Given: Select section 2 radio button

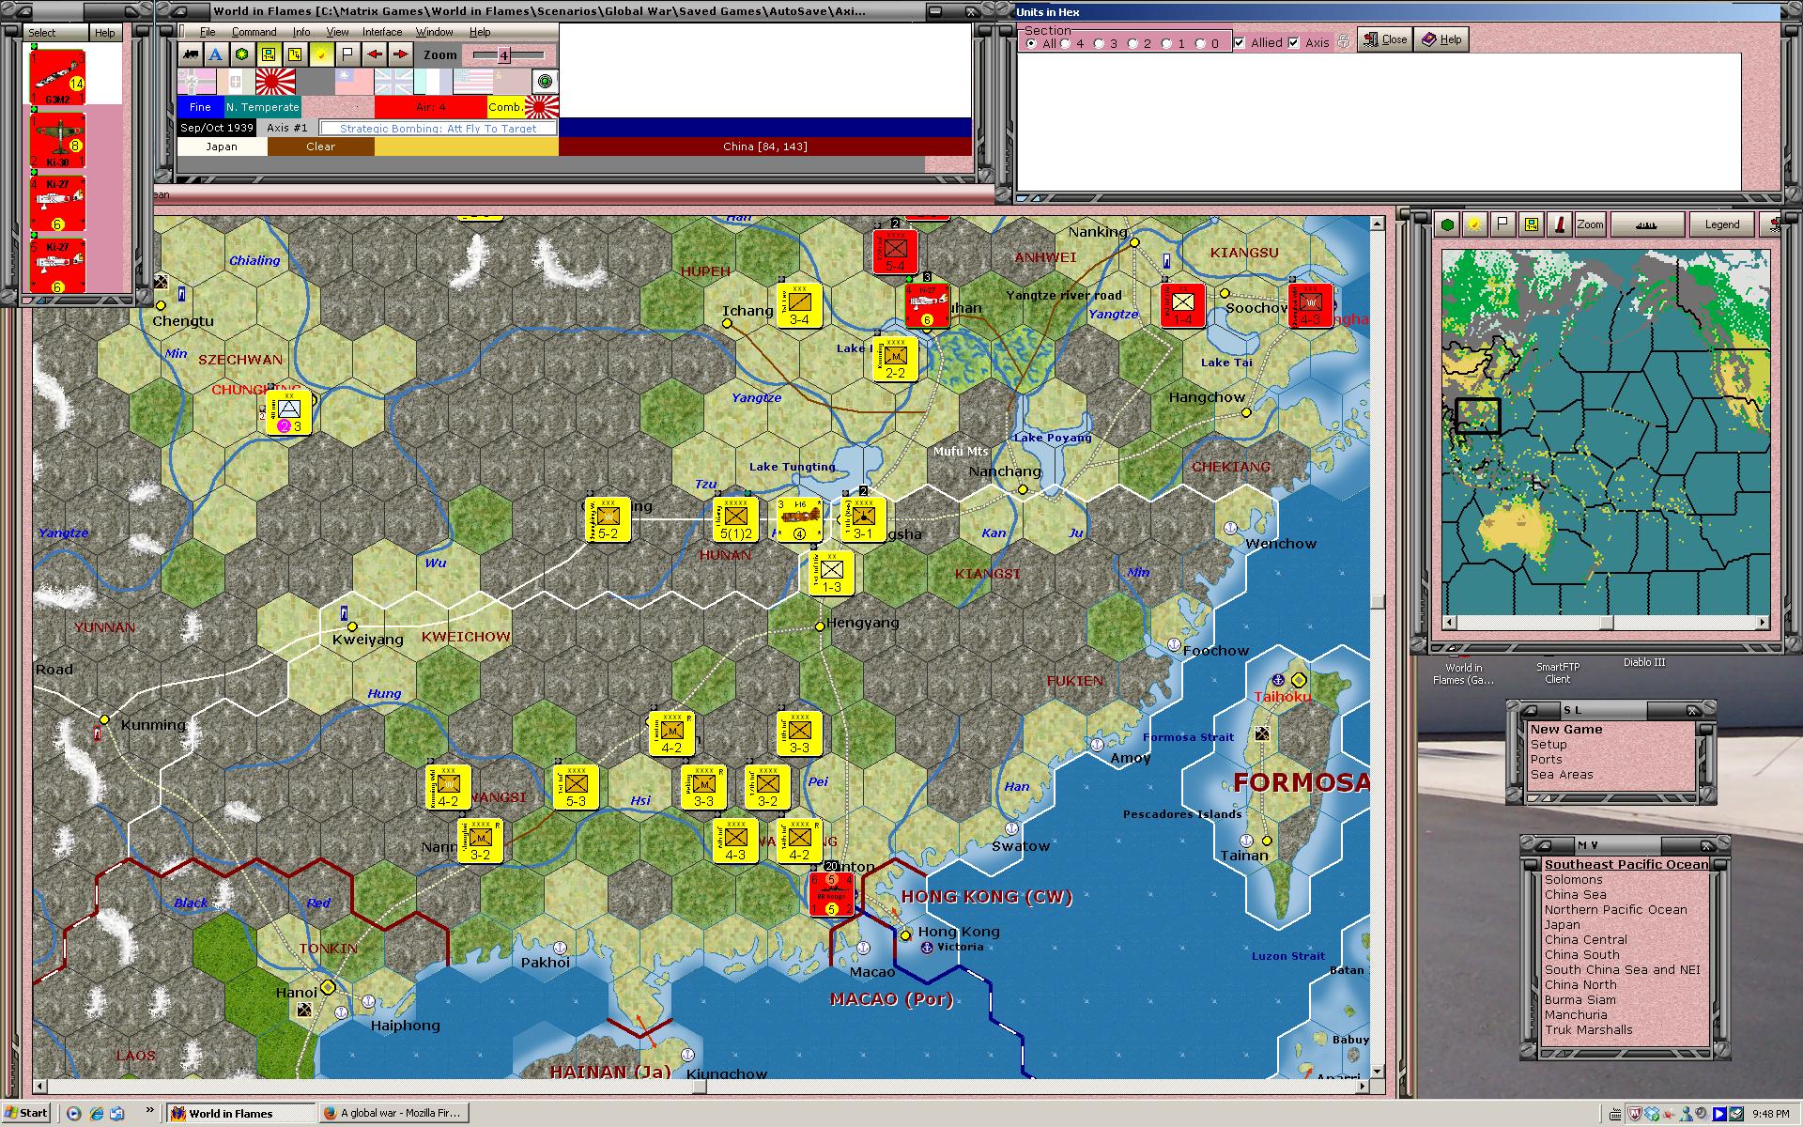Looking at the screenshot, I should point(1133,43).
